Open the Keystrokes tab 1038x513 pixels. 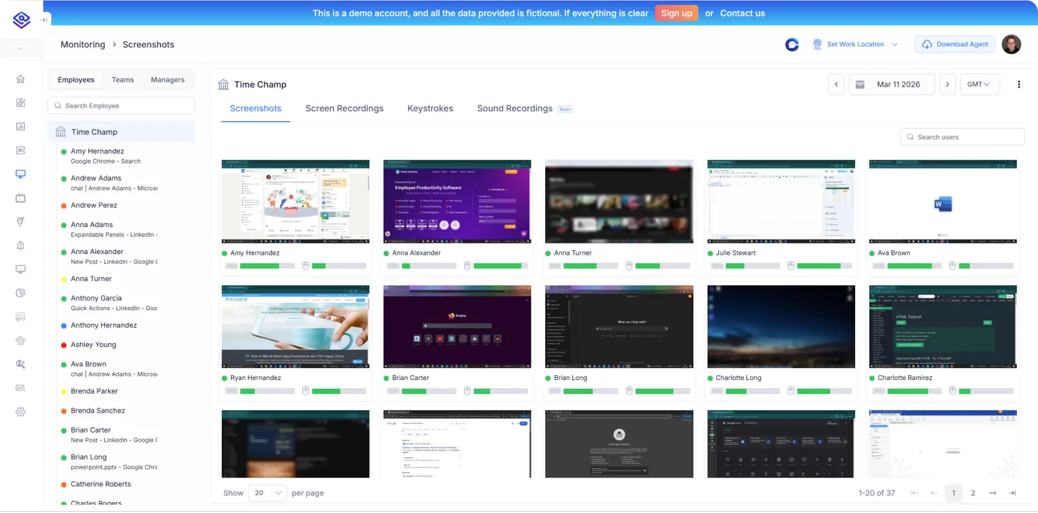click(430, 109)
